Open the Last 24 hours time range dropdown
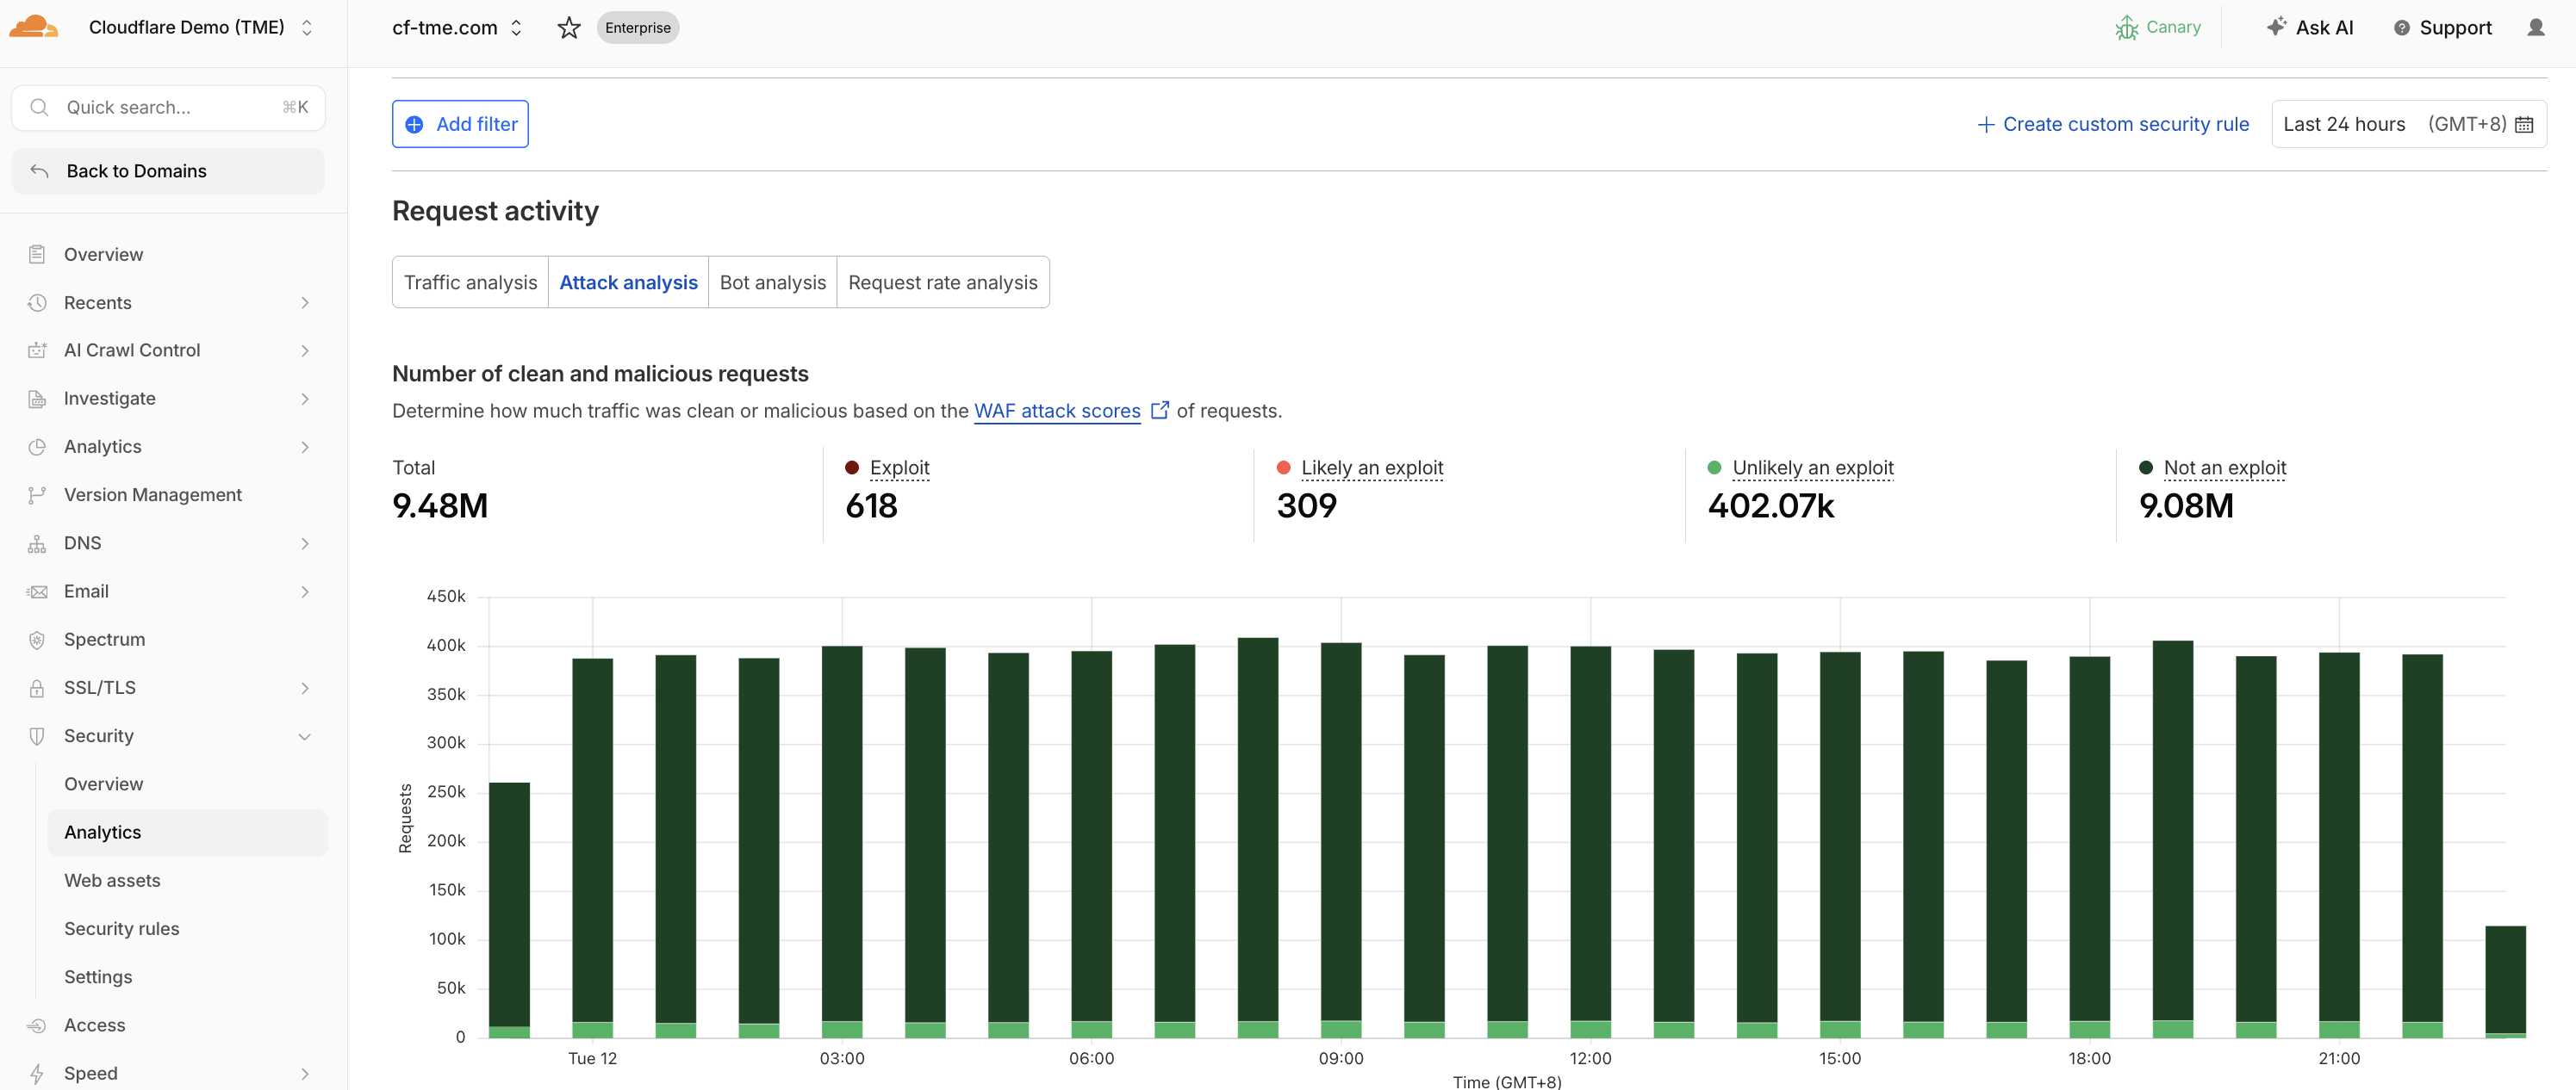 [x=2409, y=124]
